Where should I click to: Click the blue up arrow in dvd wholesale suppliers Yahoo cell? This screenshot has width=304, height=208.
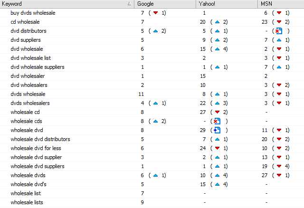[x=218, y=67]
